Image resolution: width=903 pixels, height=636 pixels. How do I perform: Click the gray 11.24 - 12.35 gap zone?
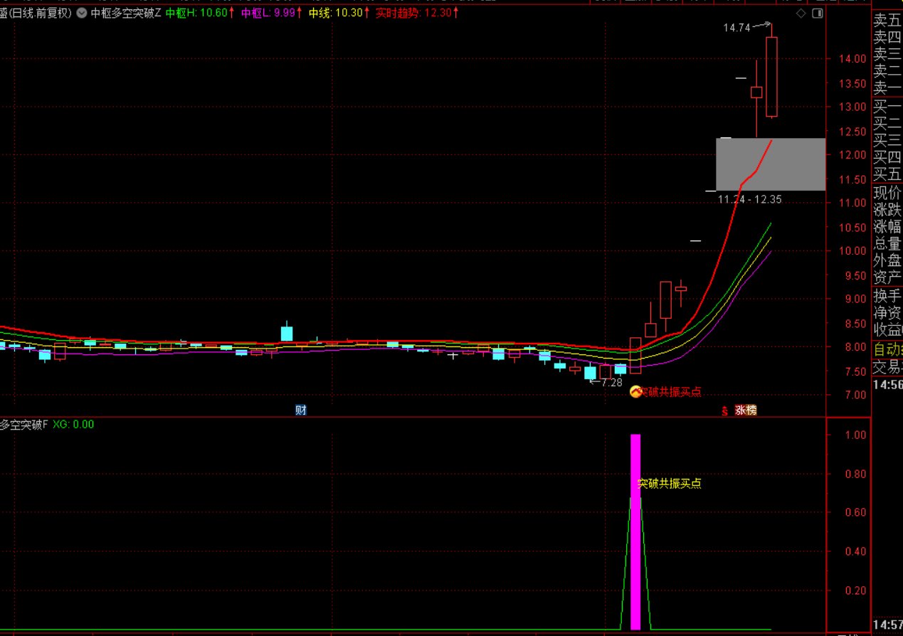771,164
